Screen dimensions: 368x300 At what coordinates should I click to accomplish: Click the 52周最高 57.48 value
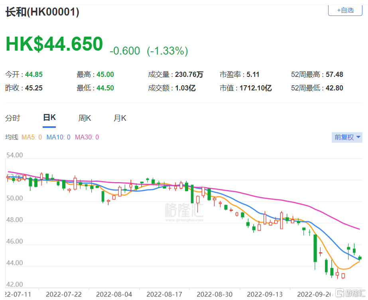pyautogui.click(x=335, y=75)
